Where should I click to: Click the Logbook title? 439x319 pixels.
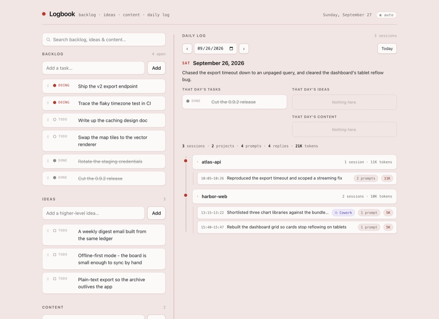62,14
